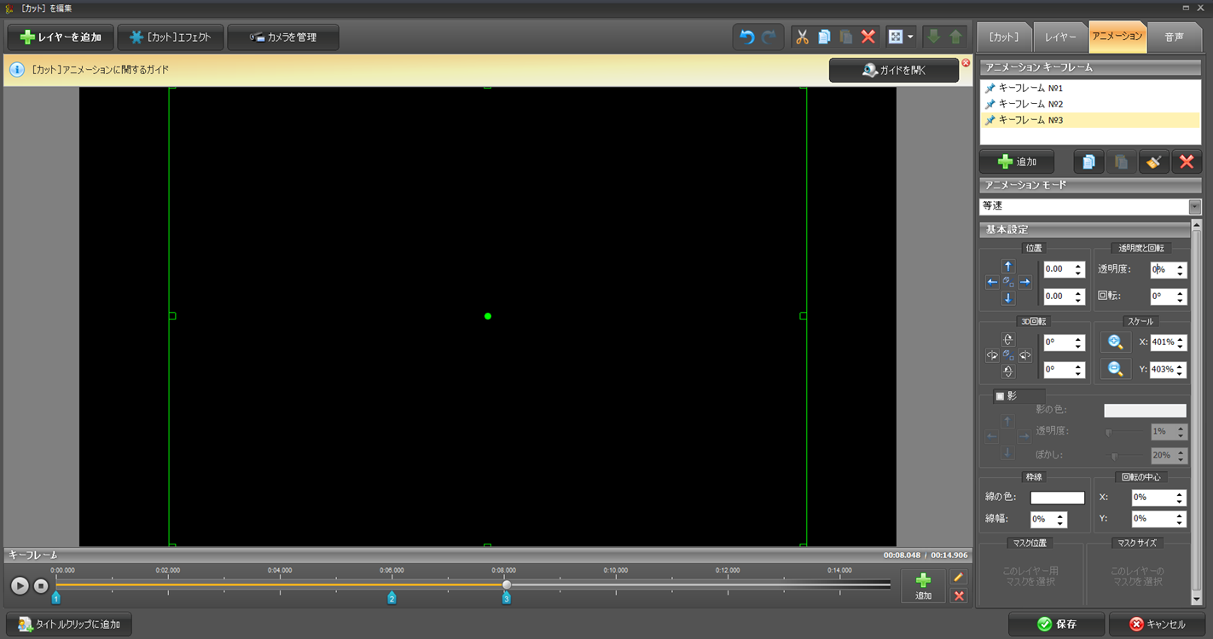Click the undo arrow icon
Screen dimensions: 1213x639
pyautogui.click(x=746, y=37)
